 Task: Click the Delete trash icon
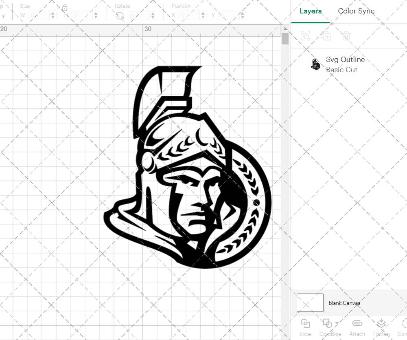346,36
